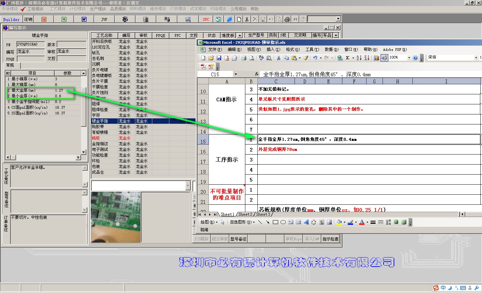Click the Spelling check icon in Excel

click(x=261, y=58)
